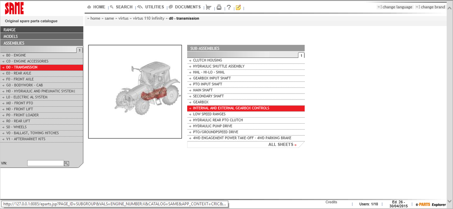This screenshot has width=453, height=209.
Task: Click Ed. 26 - 30/04/2015 edition text
Action: point(398,204)
